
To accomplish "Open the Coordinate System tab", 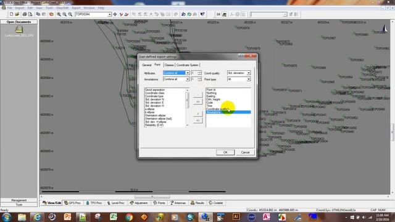I will click(188, 65).
